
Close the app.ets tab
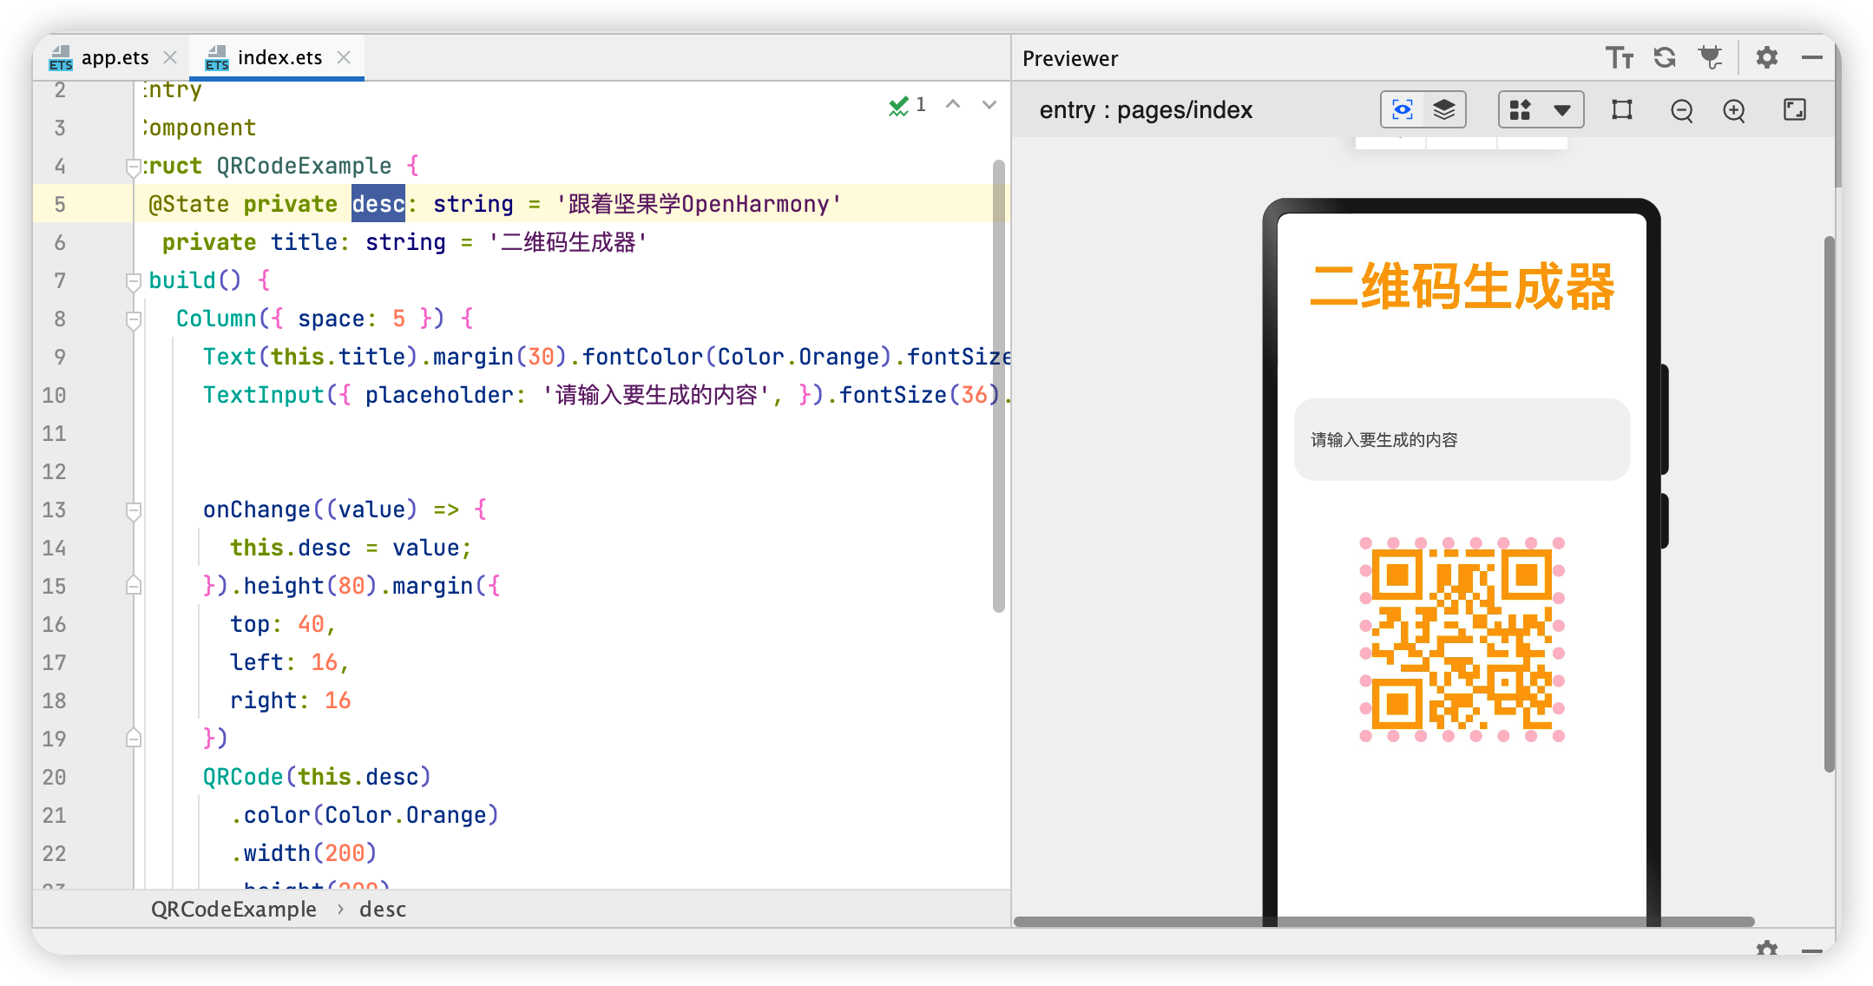click(170, 58)
